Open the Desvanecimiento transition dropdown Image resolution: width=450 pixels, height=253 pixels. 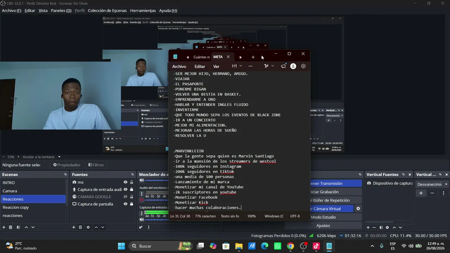click(432, 184)
